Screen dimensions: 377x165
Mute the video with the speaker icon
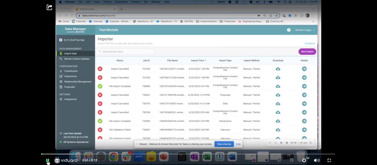coord(317,160)
